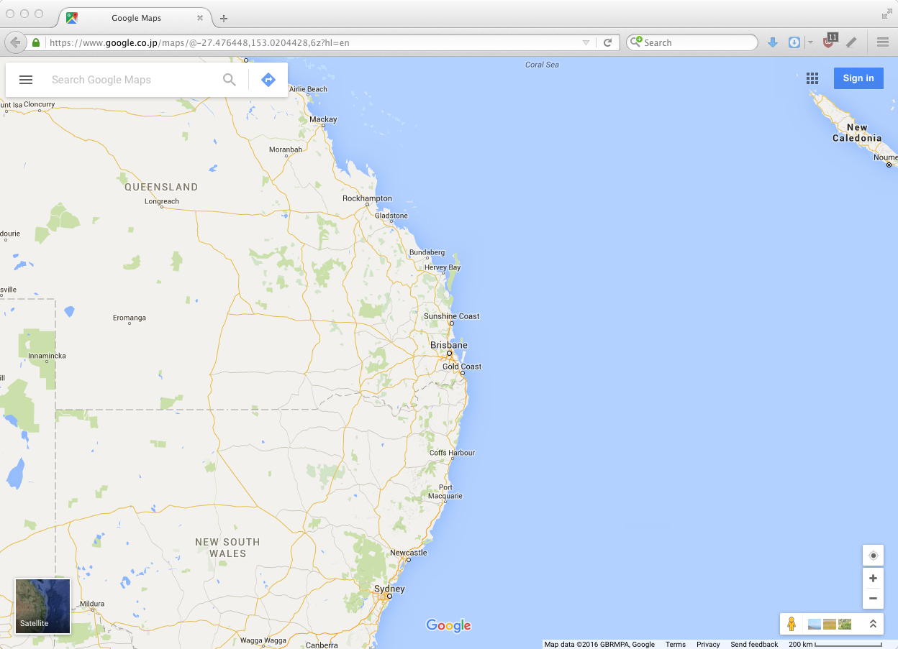
Task: Open the Google Maps hamburger menu
Action: coord(26,80)
